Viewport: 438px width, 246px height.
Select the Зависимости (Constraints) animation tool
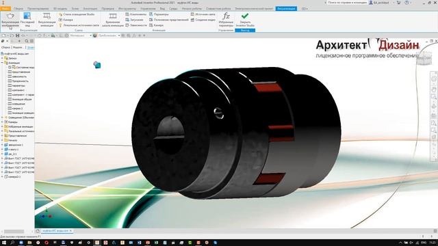[x=136, y=25]
